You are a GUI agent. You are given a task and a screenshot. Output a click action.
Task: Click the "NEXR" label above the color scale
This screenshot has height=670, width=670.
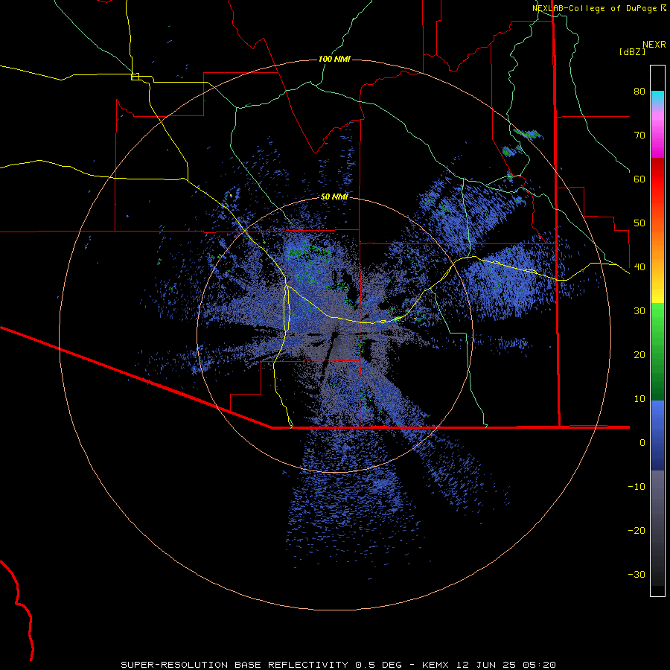click(654, 45)
